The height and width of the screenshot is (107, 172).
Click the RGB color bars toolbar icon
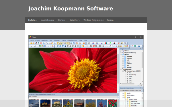106,43
